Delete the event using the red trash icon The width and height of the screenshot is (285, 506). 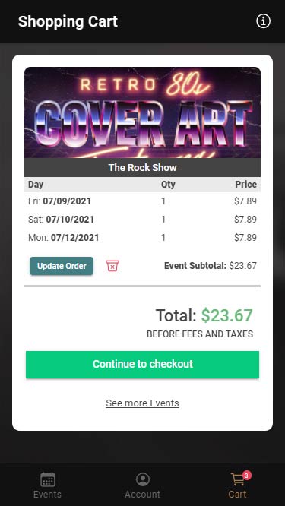[112, 266]
